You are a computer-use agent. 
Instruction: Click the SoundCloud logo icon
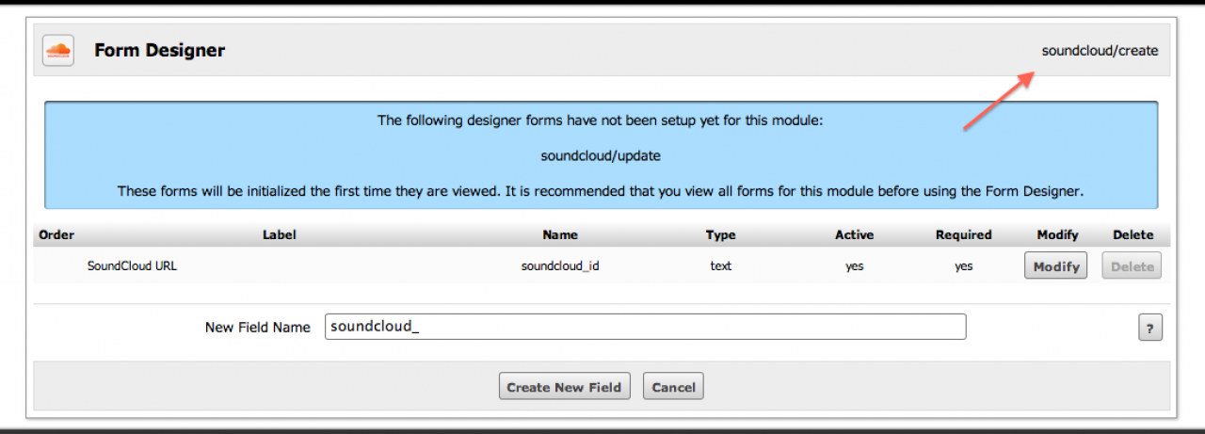pyautogui.click(x=58, y=50)
